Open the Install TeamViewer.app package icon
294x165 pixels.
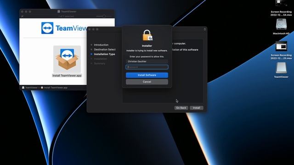pyautogui.click(x=67, y=59)
